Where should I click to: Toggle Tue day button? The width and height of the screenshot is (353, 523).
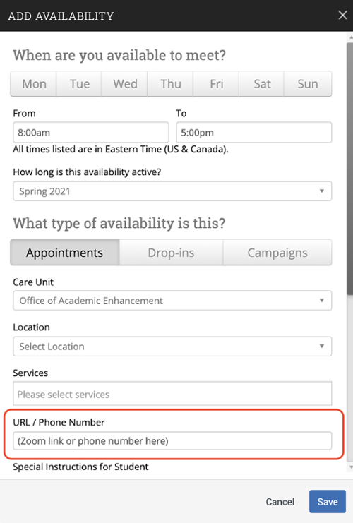(79, 84)
